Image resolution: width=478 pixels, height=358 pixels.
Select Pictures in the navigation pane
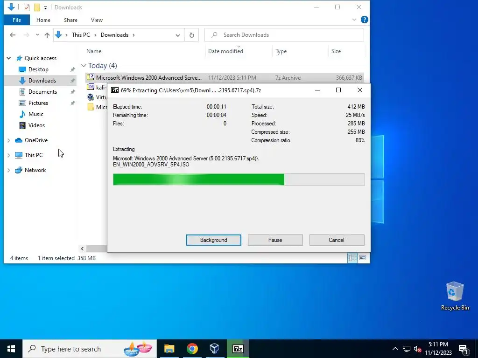point(38,103)
